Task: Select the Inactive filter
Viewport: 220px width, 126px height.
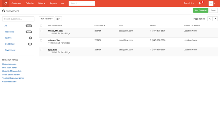Action: point(8,38)
